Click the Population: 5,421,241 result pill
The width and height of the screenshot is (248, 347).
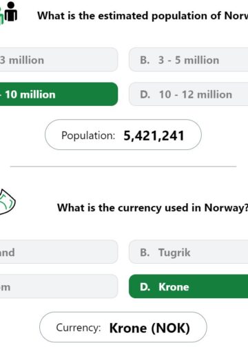(x=123, y=135)
